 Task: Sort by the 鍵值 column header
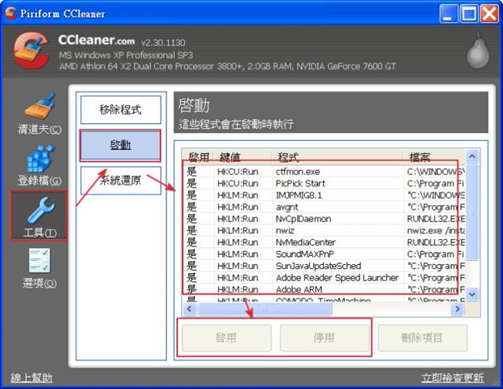pos(243,157)
